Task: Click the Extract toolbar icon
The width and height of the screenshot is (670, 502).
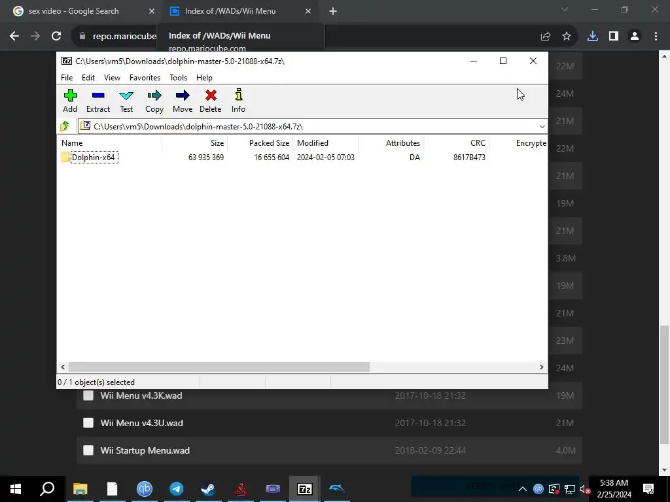Action: [98, 100]
